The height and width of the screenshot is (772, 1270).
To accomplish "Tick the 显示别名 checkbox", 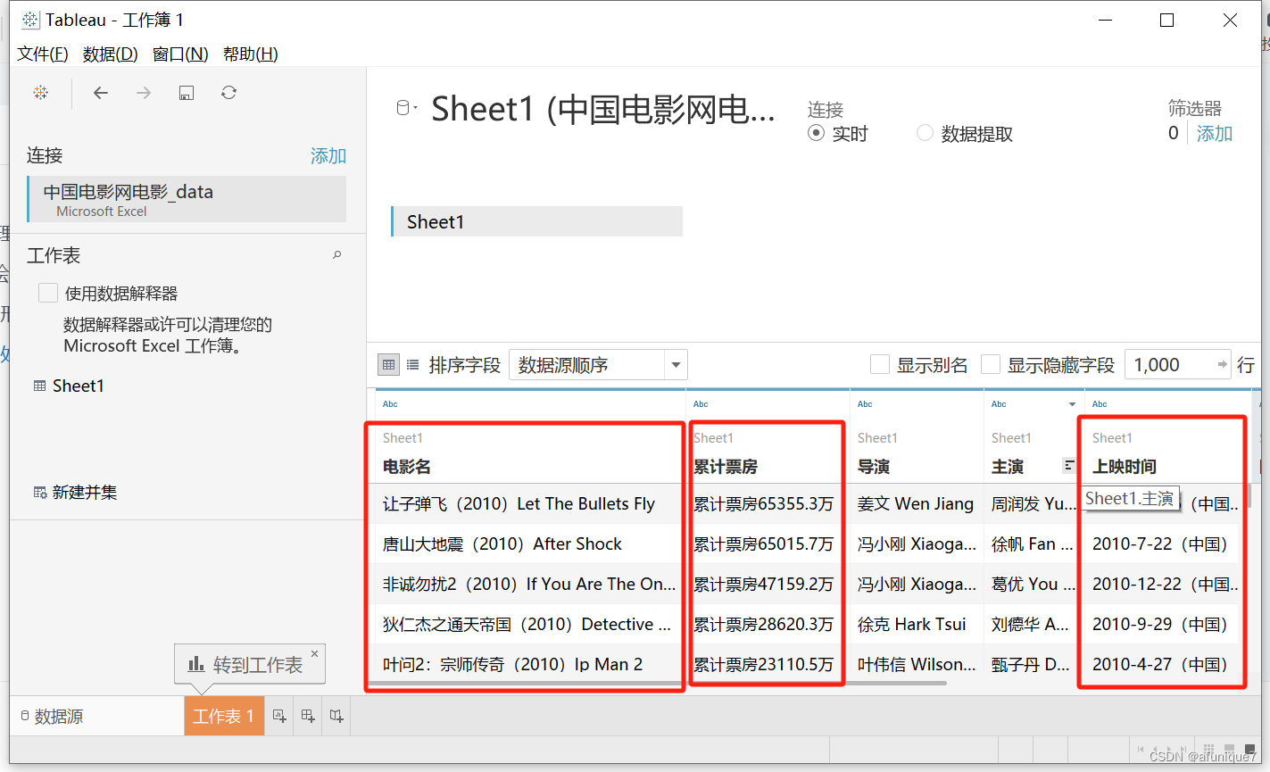I will tap(880, 364).
